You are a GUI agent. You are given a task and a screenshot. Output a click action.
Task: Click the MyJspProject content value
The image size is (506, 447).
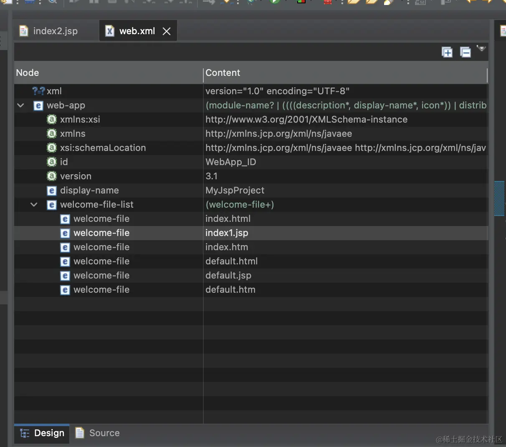click(x=235, y=191)
